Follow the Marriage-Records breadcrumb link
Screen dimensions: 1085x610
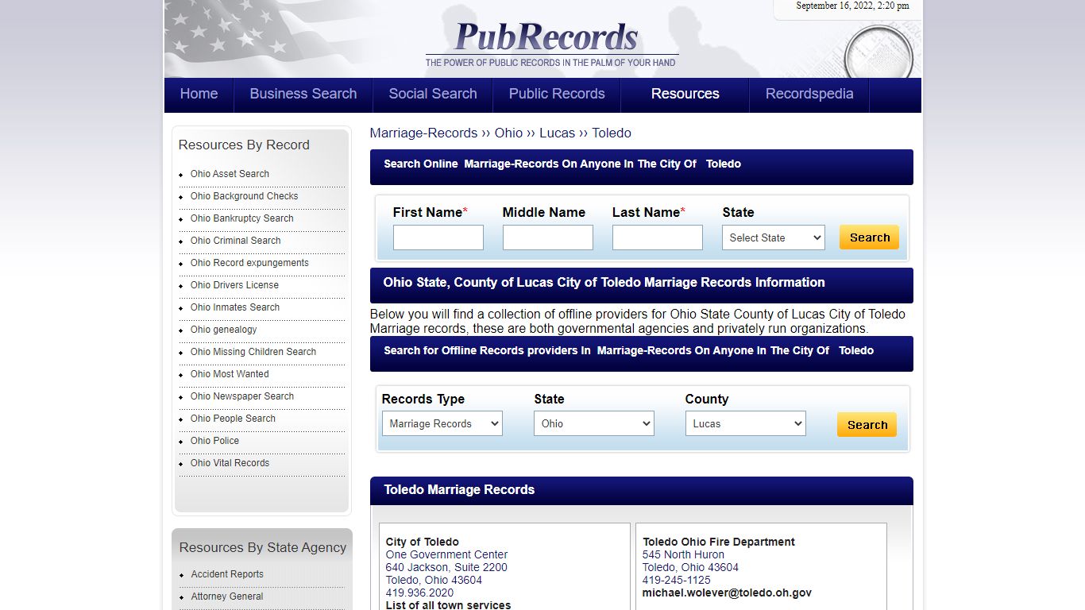click(424, 133)
